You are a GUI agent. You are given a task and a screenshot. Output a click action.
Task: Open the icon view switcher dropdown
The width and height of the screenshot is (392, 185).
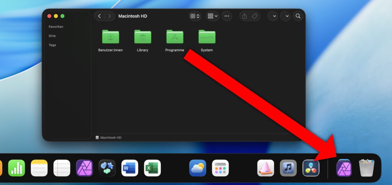point(195,16)
